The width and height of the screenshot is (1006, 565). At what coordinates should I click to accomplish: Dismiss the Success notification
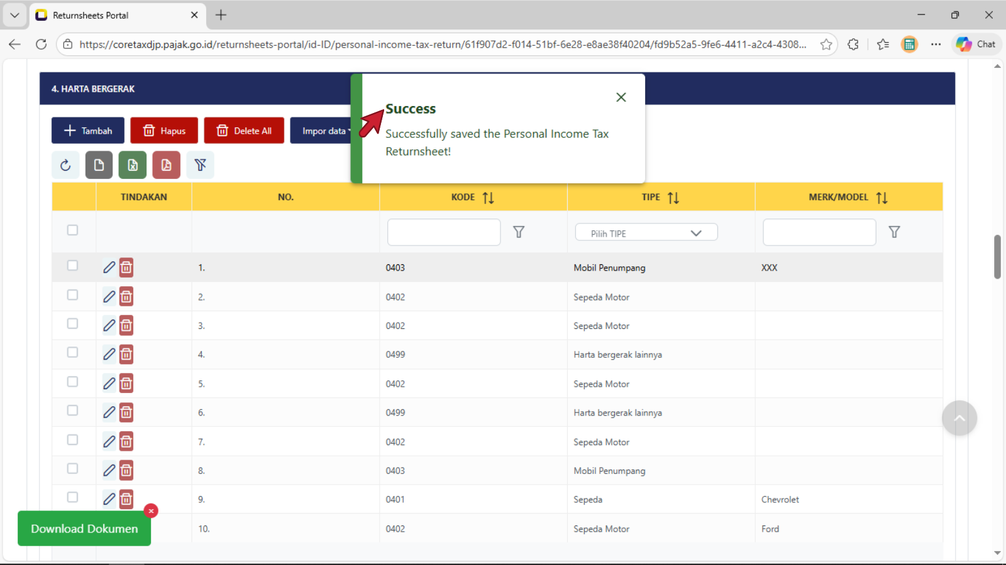click(x=621, y=97)
